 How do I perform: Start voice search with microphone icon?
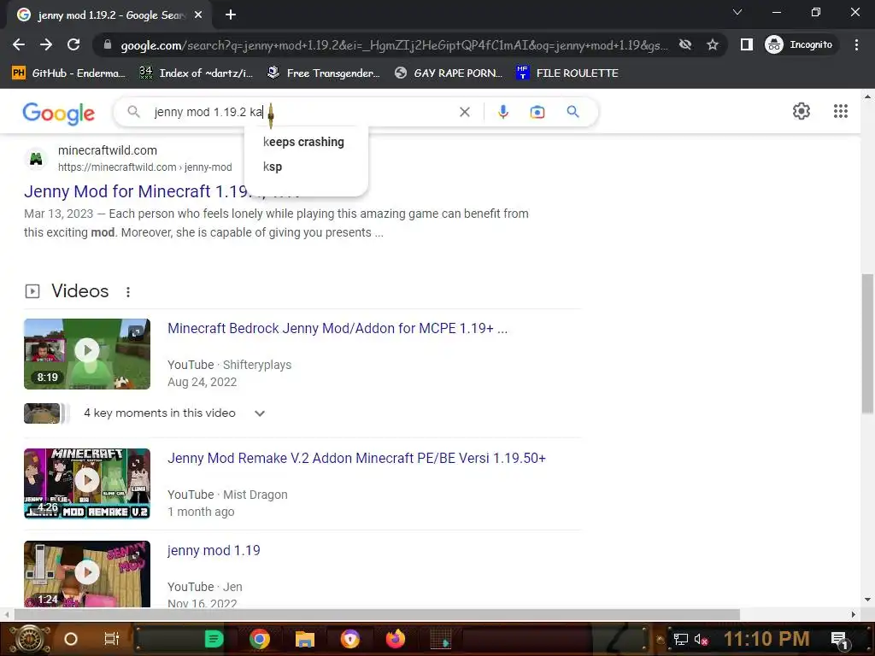502,112
